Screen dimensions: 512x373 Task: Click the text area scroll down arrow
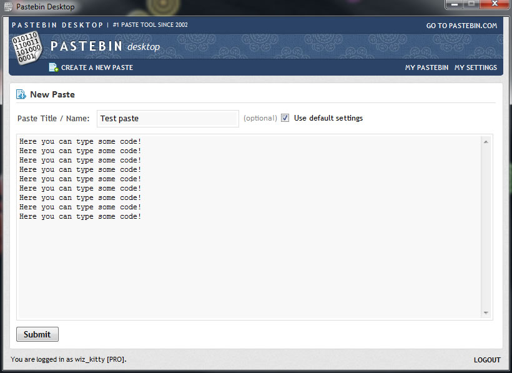point(486,313)
